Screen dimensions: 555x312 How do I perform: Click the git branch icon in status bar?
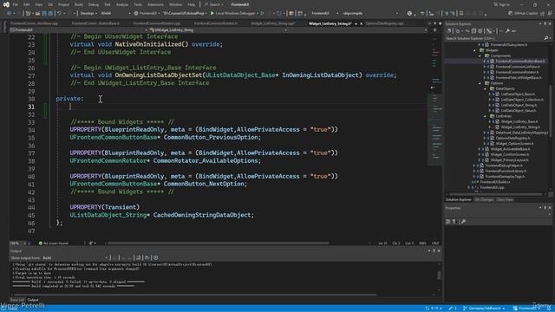pos(465,309)
